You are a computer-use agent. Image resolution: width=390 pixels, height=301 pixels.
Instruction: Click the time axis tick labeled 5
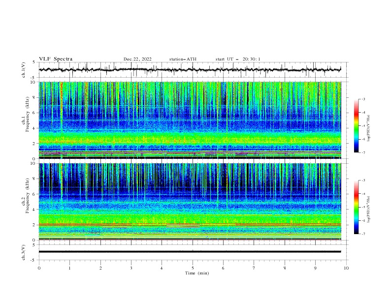193,268
